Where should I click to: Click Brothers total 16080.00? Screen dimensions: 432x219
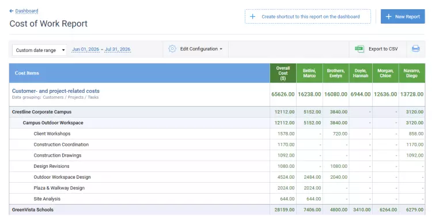336,95
